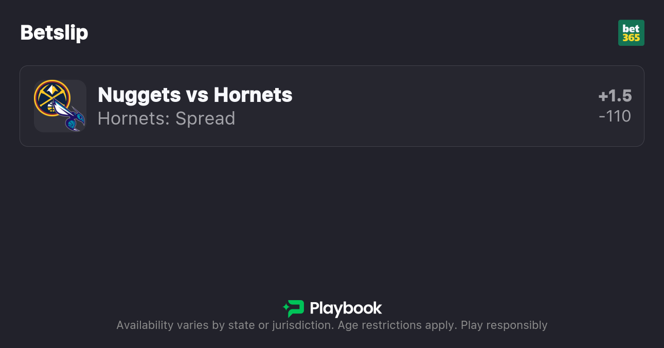Select the +1.5 spread value

pos(615,96)
